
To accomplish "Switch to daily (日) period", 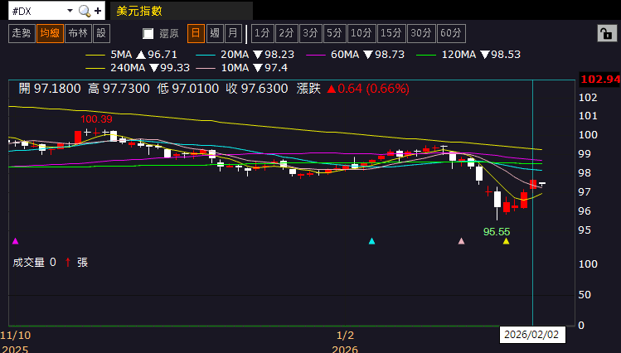I will point(196,33).
